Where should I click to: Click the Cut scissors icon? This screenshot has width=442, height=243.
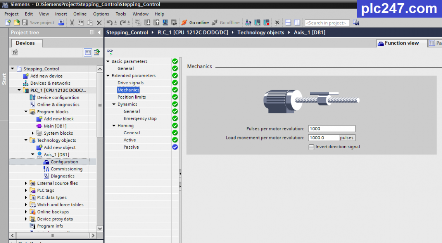pyautogui.click(x=72, y=23)
